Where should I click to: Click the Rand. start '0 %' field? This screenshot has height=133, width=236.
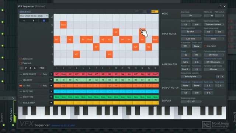tap(208, 93)
